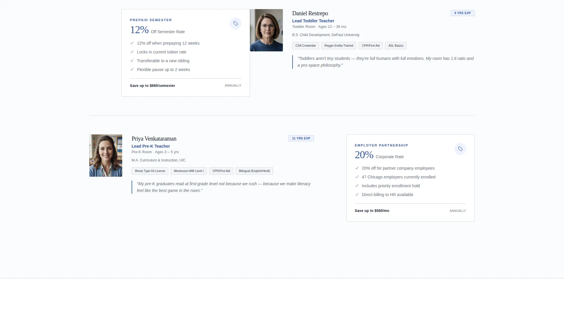Click Corporate Rate label

pos(390,157)
